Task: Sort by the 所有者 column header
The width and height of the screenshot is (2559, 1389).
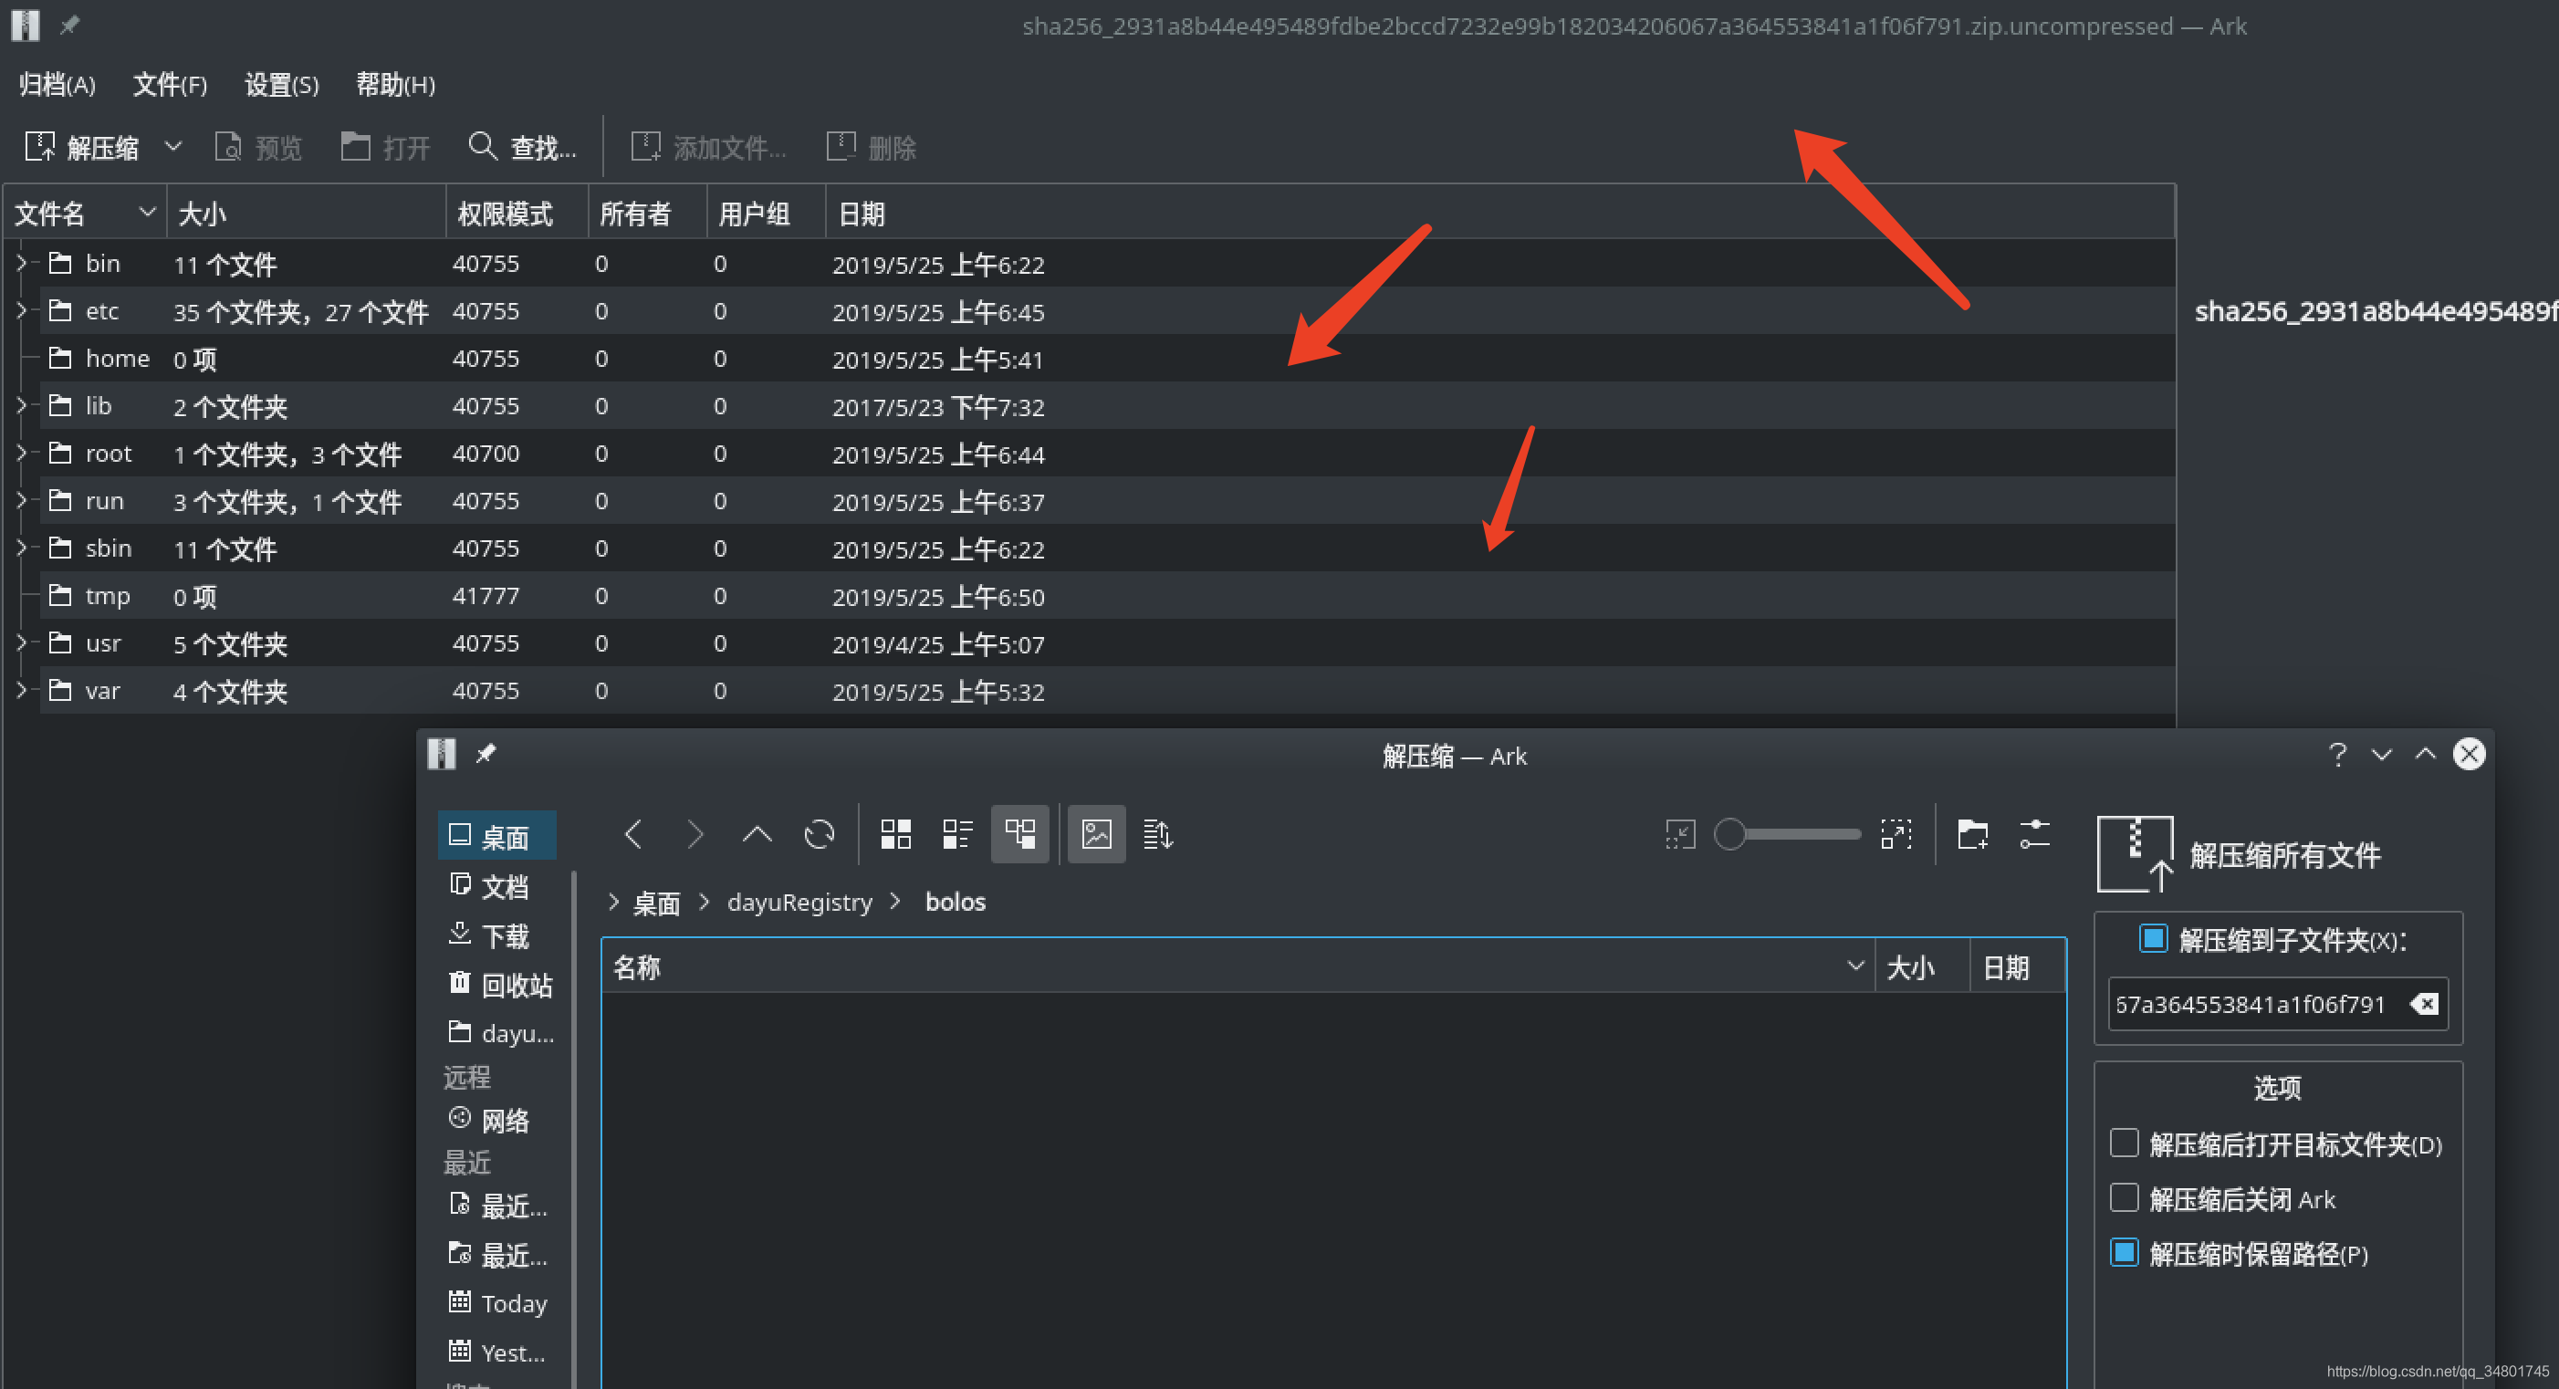Action: pyautogui.click(x=648, y=213)
